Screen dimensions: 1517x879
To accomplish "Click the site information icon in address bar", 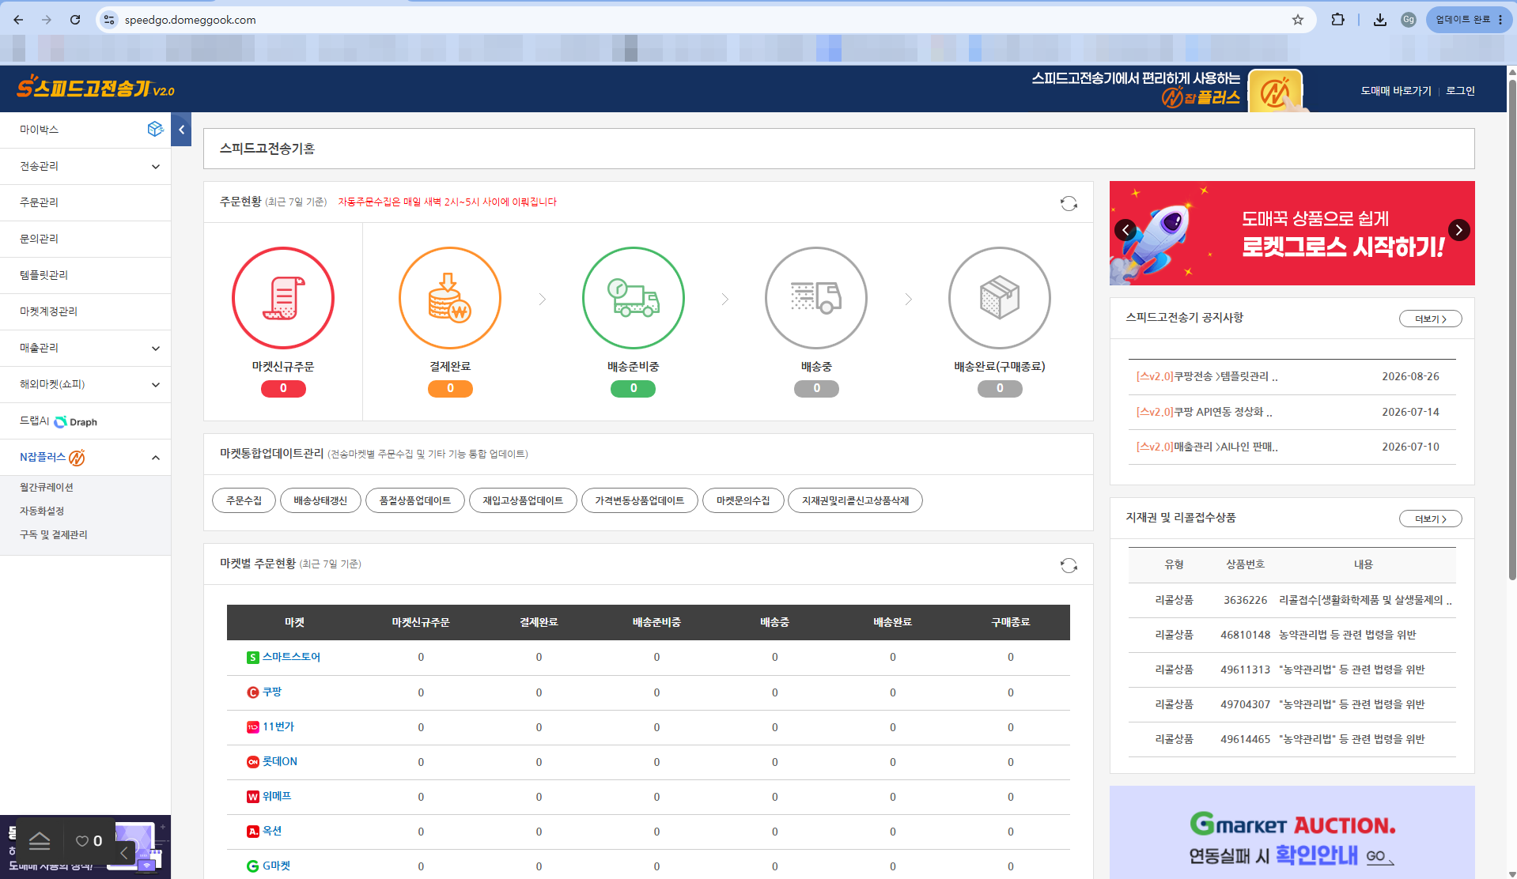I will (x=109, y=20).
